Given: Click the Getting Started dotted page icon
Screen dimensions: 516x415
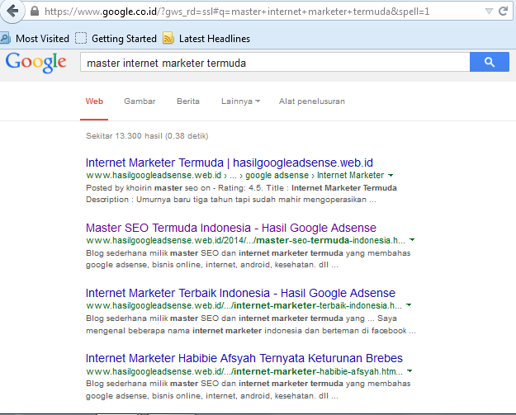Looking at the screenshot, I should coord(81,38).
